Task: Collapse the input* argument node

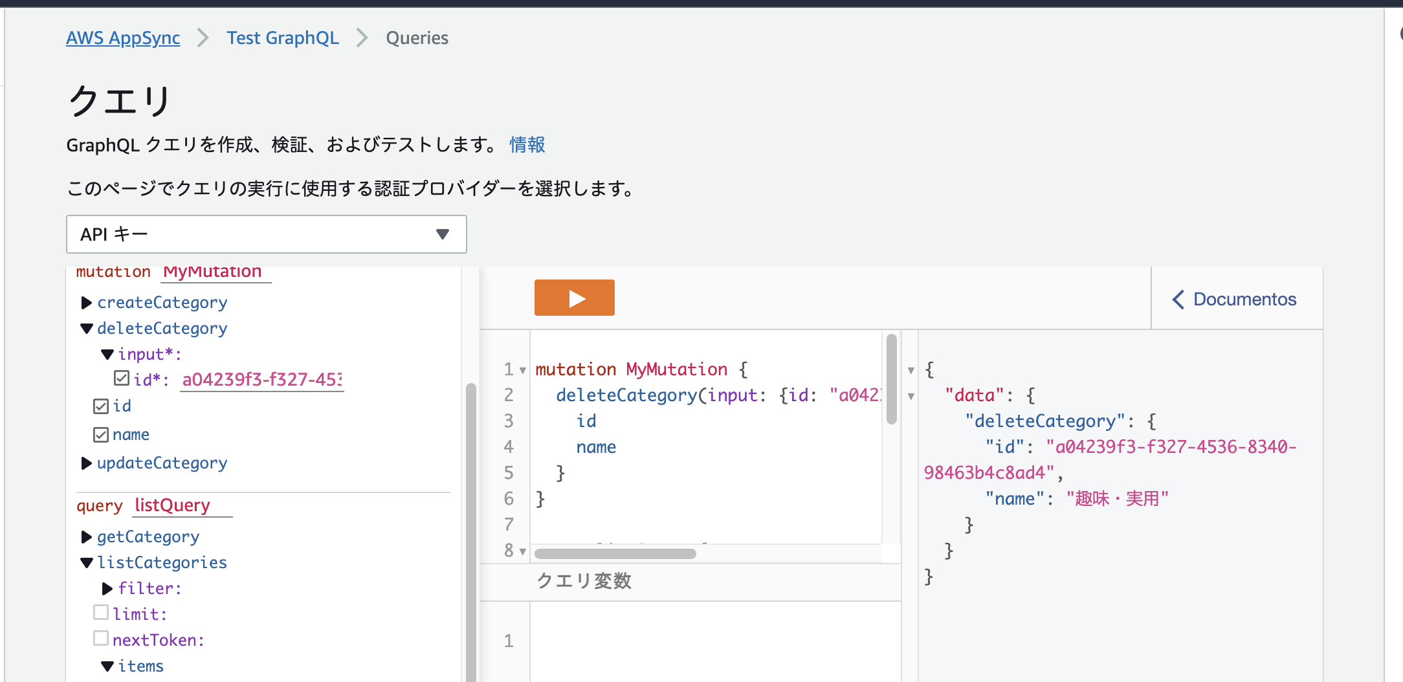Action: [x=107, y=355]
